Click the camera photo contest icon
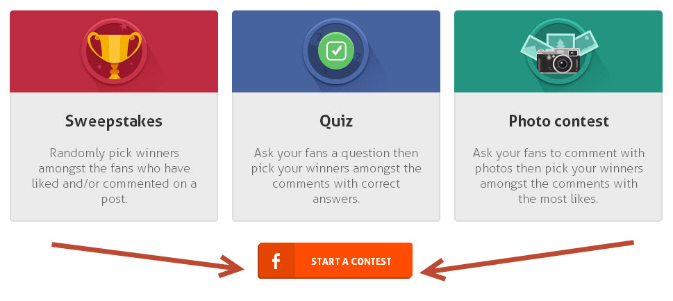This screenshot has height=301, width=673. point(558,60)
